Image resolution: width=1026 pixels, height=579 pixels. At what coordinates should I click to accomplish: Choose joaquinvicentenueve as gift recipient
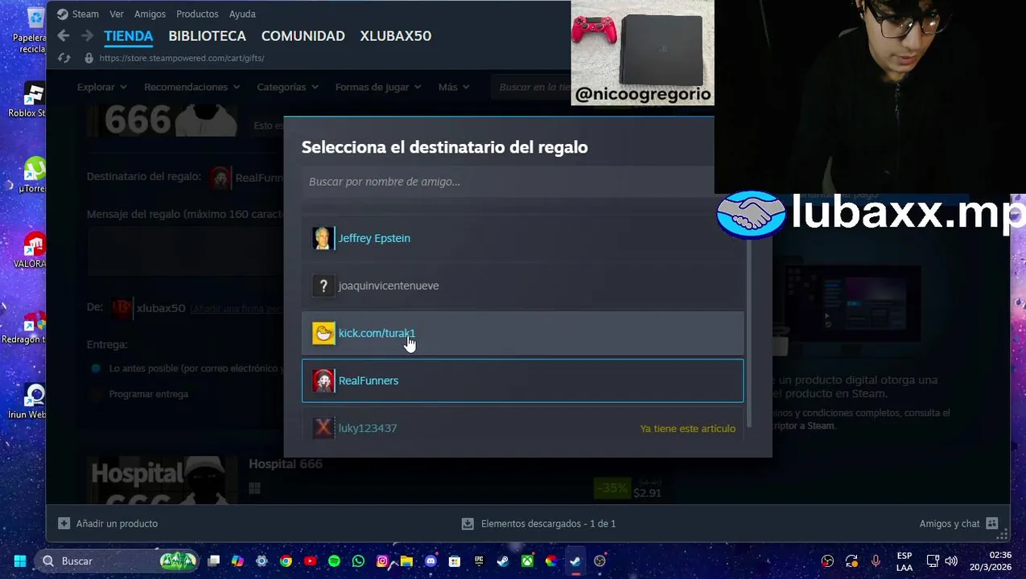[x=522, y=285]
